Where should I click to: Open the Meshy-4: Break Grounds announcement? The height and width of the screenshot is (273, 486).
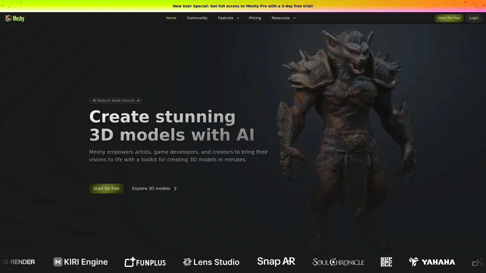click(x=116, y=101)
